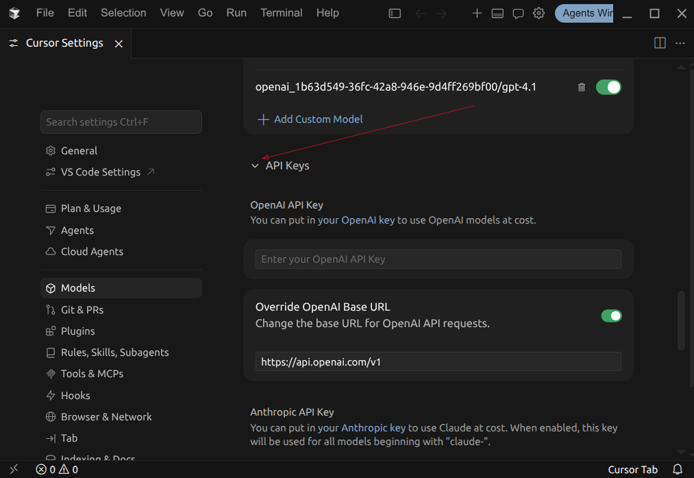The image size is (694, 478).
Task: Open settings via the title bar gear icon
Action: (538, 13)
